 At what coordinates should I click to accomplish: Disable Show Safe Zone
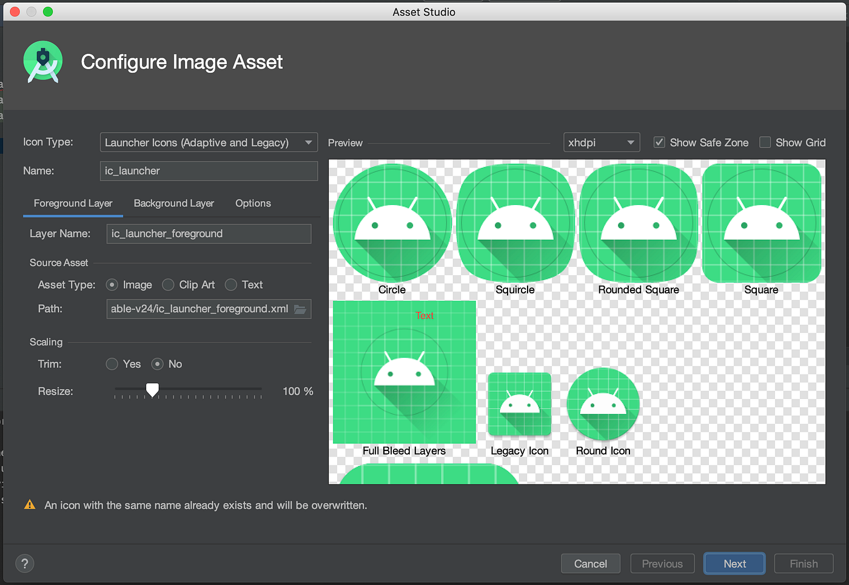click(659, 142)
